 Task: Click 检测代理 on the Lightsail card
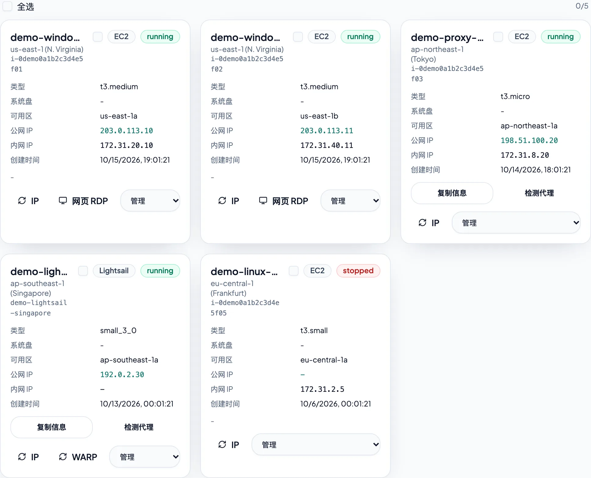point(139,427)
